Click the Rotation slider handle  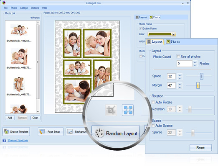coord(190,109)
